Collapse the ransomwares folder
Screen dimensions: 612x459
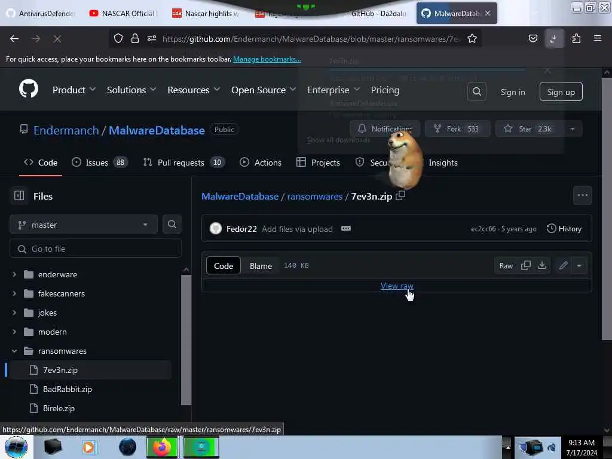coord(14,350)
